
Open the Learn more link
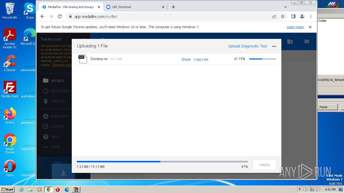295,27
